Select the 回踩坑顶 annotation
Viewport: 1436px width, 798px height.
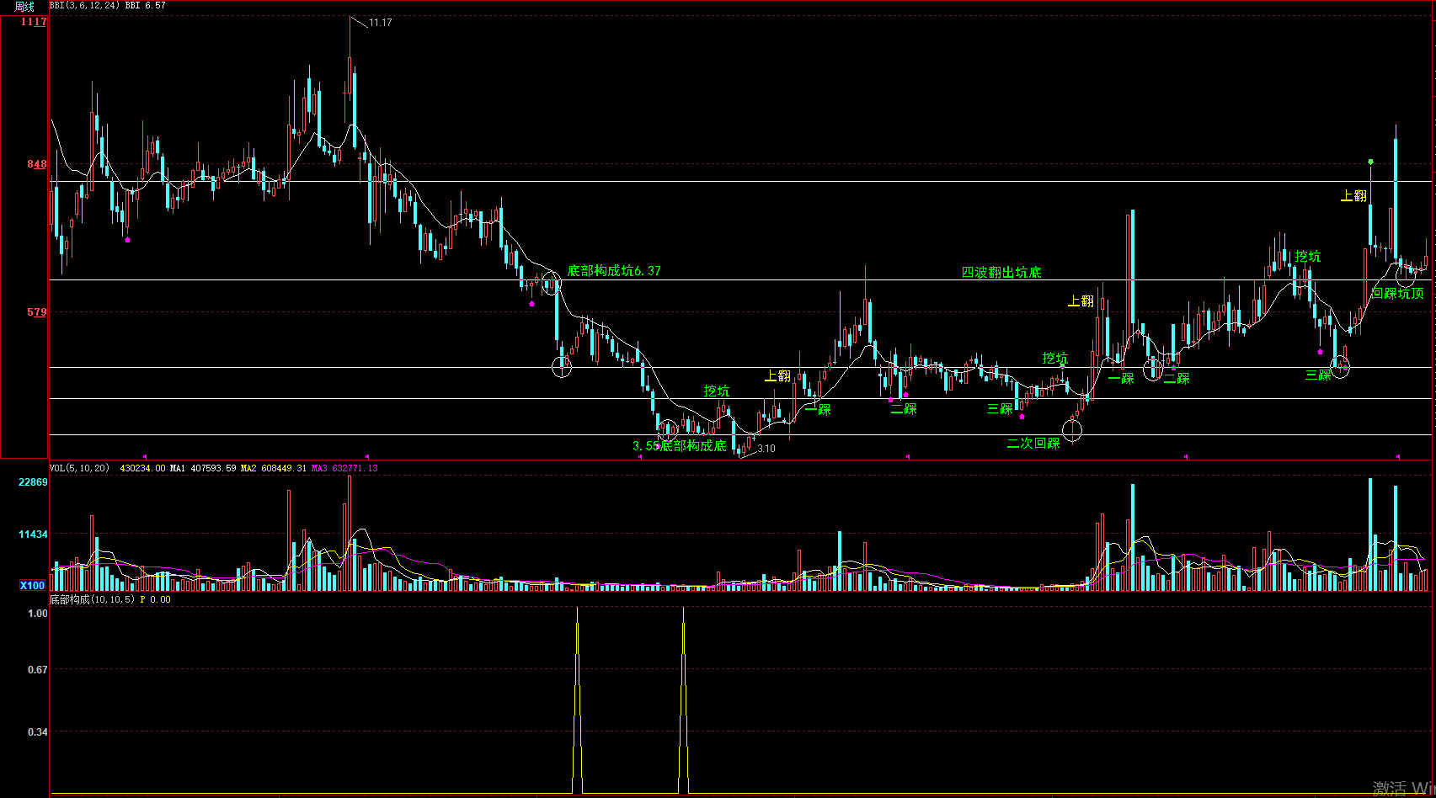tap(1397, 294)
